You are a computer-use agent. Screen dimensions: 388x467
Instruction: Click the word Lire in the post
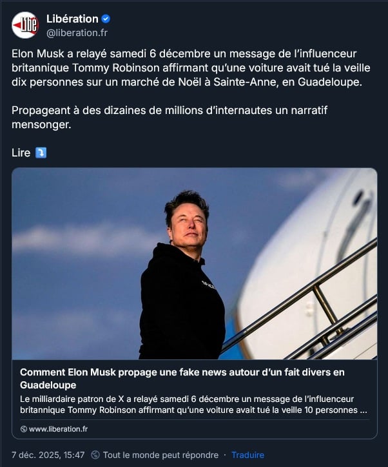[x=21, y=153]
